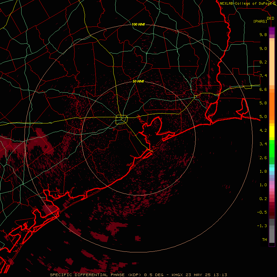
Task: Click the "5.8" scale value
Action: (x=263, y=103)
